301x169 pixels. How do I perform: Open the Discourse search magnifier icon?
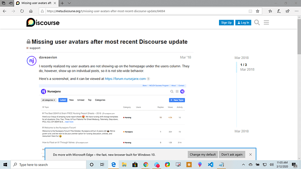[x=257, y=23]
